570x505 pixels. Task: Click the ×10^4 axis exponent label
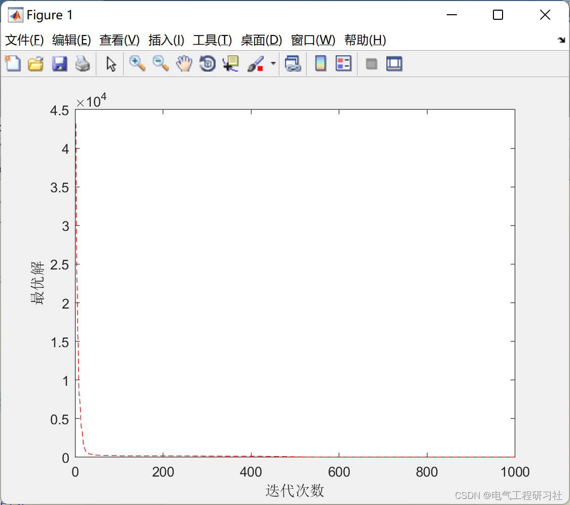click(91, 101)
